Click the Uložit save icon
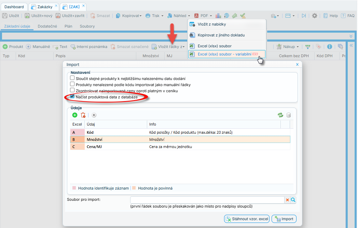 coord(5,16)
